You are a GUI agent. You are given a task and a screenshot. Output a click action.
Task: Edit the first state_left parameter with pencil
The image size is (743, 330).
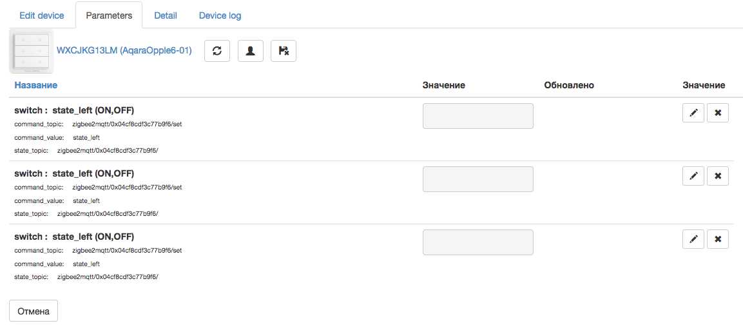tap(693, 113)
